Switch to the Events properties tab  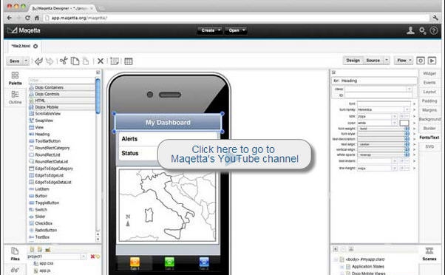click(x=429, y=83)
